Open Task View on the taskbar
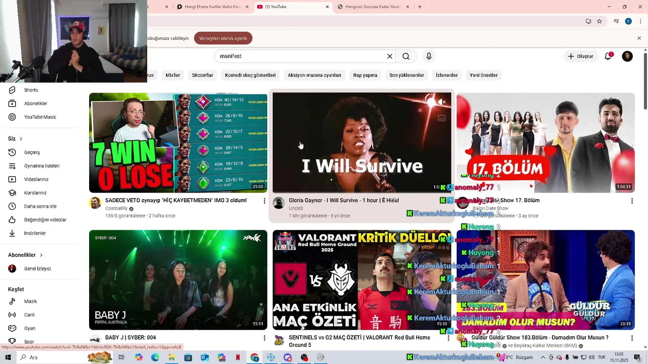The width and height of the screenshot is (648, 364). [x=121, y=357]
